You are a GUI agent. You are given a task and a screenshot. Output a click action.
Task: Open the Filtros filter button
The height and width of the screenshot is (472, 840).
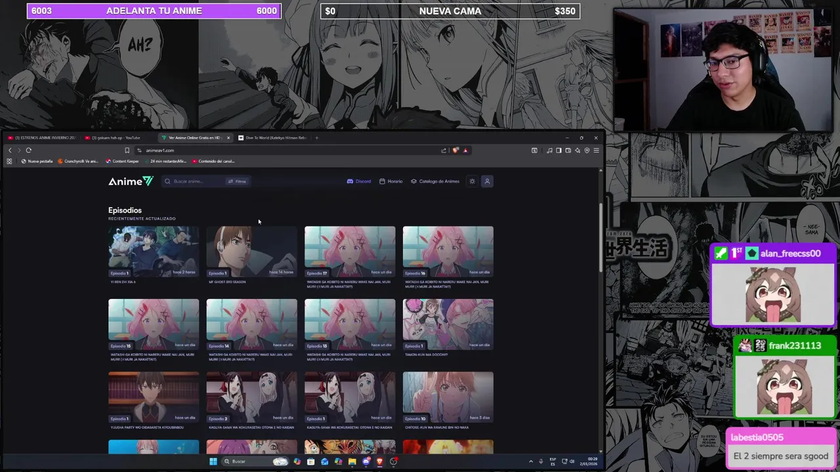click(237, 181)
